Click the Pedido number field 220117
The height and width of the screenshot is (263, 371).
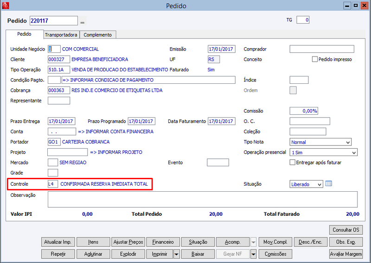pos(54,21)
